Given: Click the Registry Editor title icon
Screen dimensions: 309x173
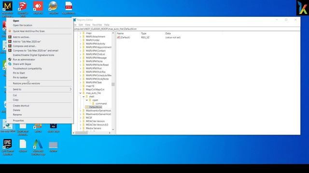Looking at the screenshot, I should click(75, 20).
